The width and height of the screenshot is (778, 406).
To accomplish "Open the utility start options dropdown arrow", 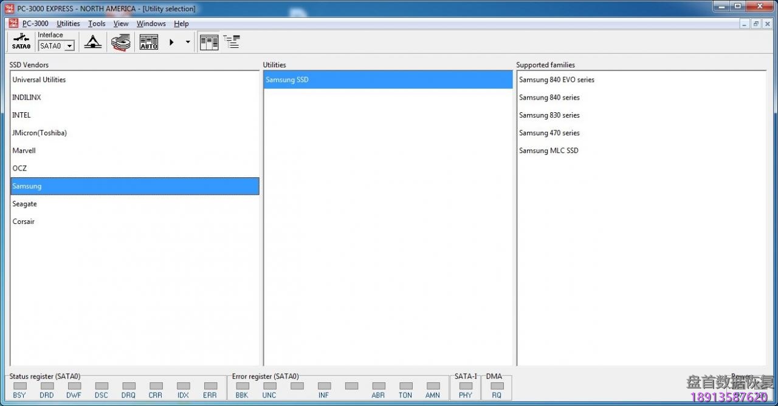I will pos(187,42).
